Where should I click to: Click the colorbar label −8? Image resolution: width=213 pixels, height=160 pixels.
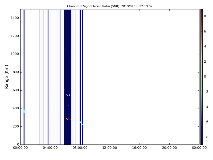coord(206,137)
